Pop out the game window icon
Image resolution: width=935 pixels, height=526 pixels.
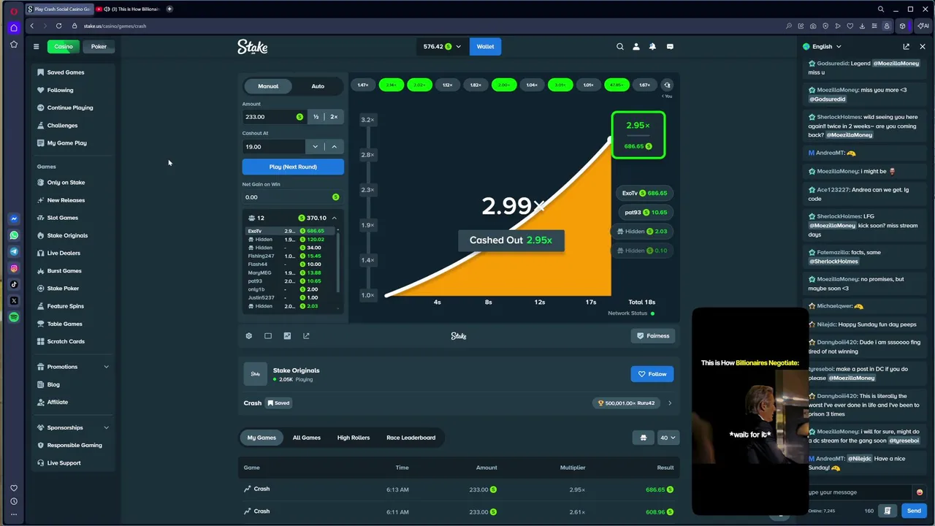306,336
